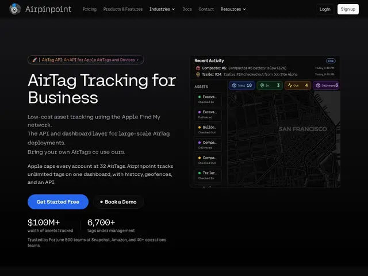Open the Pricing page

tap(90, 9)
